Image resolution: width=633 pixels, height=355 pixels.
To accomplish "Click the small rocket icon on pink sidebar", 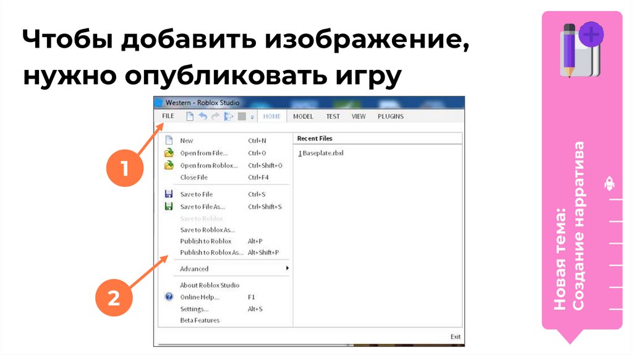I will tap(609, 183).
